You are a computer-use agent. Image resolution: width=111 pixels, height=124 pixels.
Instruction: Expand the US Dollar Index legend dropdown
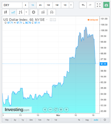click(x=47, y=20)
